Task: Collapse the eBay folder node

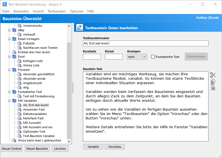Action: coord(9,30)
